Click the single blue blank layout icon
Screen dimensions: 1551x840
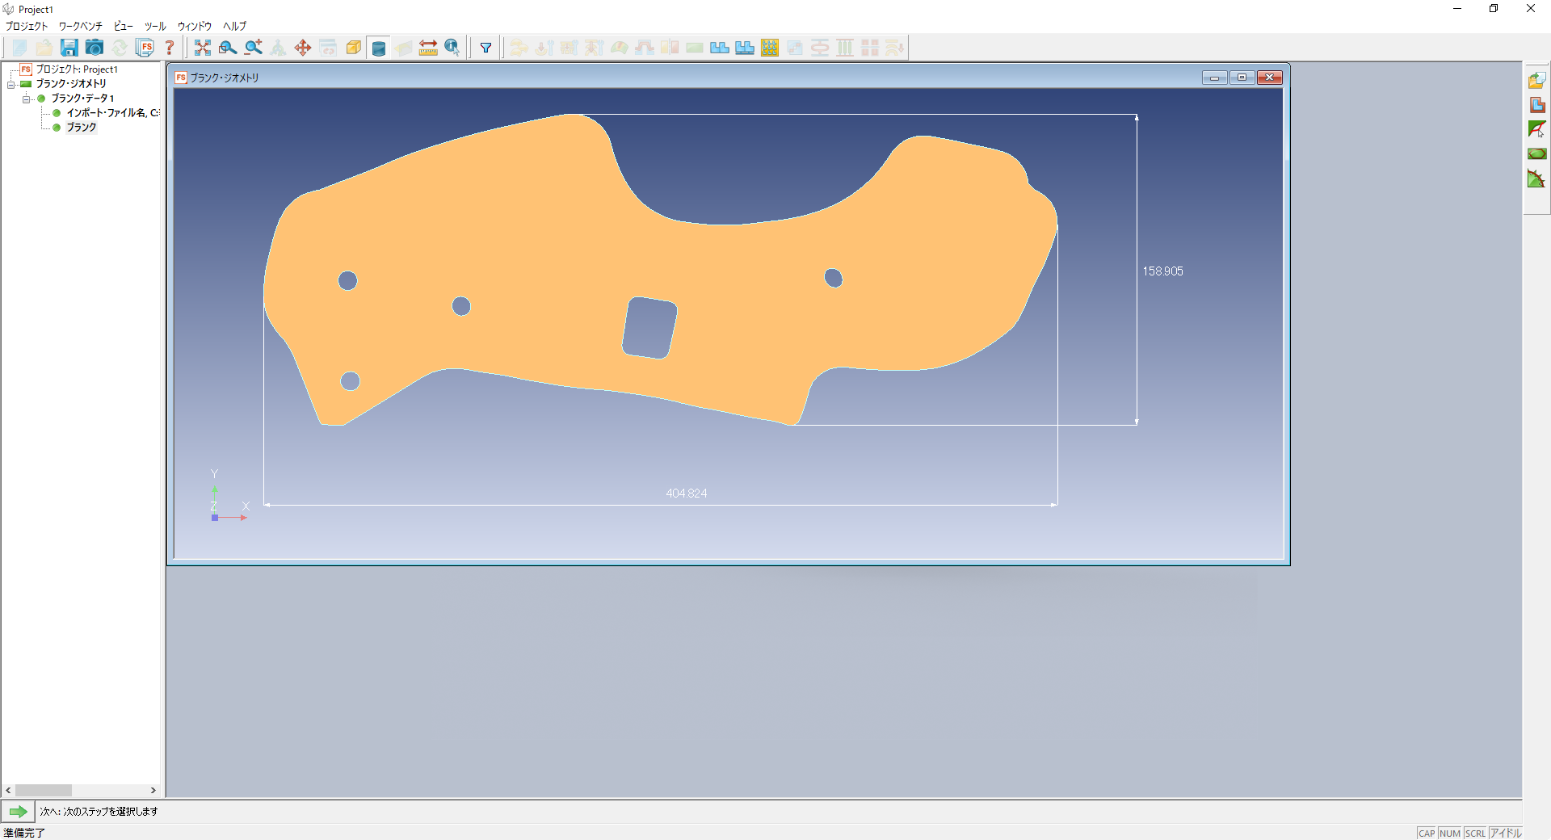(x=720, y=48)
